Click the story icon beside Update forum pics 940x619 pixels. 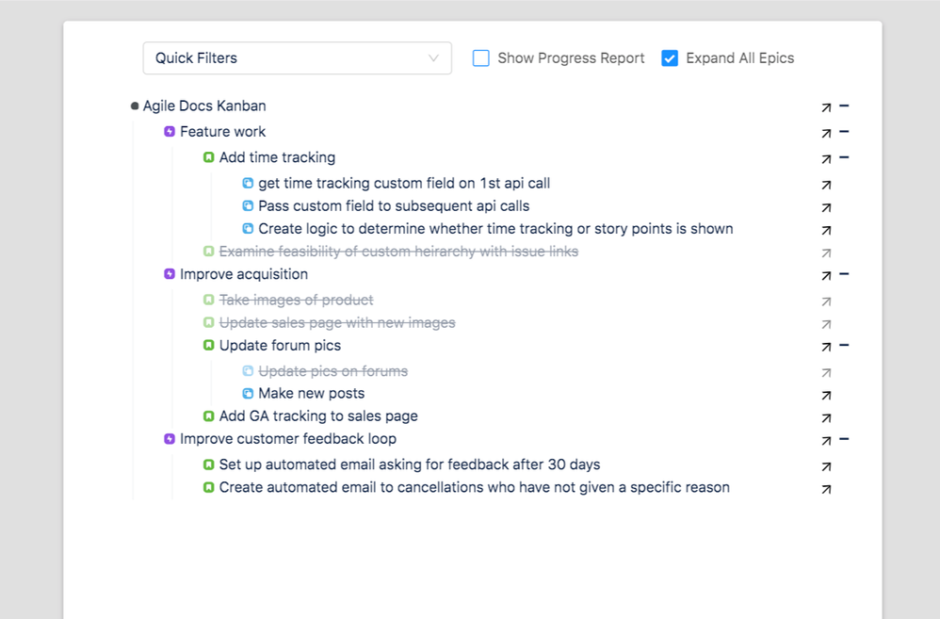click(208, 346)
